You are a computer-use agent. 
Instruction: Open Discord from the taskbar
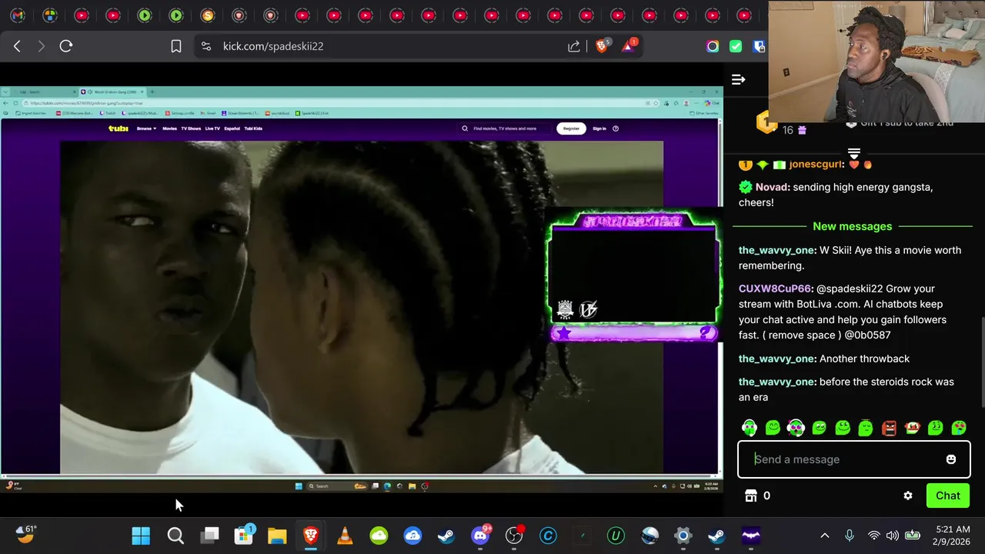coord(481,536)
